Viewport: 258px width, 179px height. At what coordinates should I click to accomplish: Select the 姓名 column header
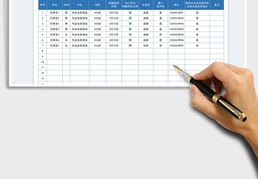pos(55,5)
